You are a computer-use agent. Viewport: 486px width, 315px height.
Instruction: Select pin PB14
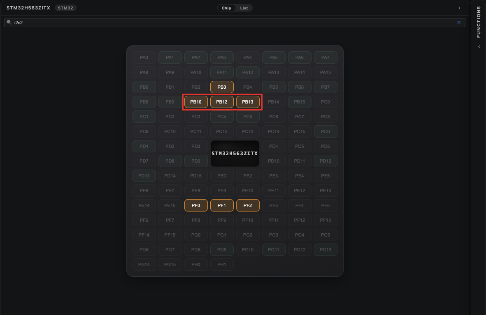click(x=273, y=102)
